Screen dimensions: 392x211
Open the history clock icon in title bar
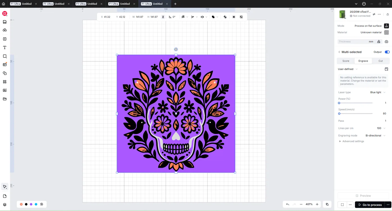click(x=364, y=4)
